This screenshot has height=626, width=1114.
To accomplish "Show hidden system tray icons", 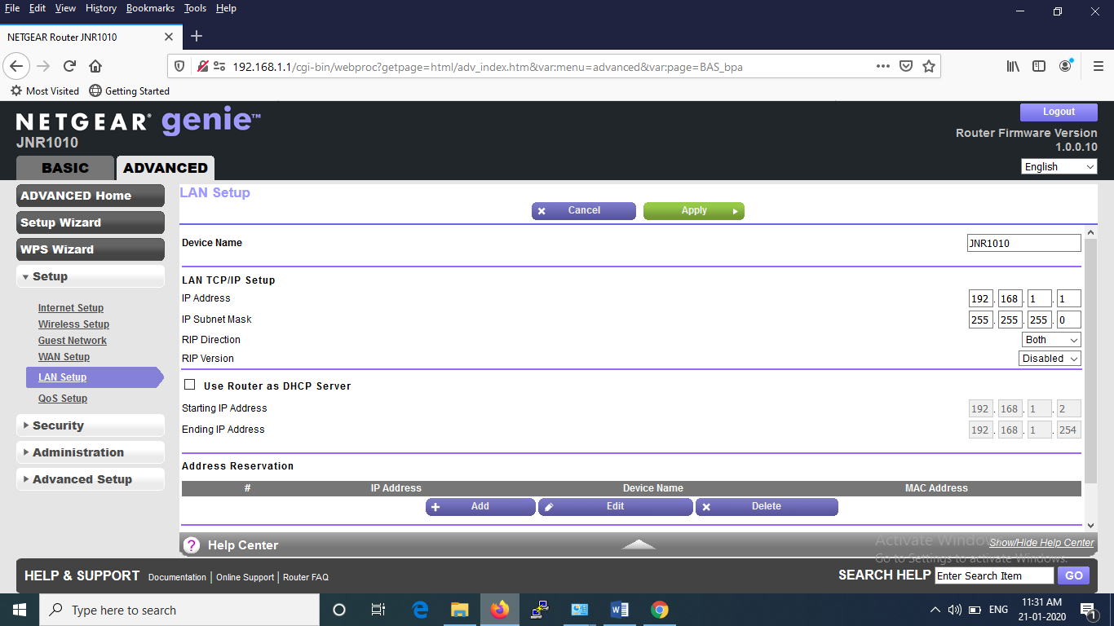I will tap(935, 610).
